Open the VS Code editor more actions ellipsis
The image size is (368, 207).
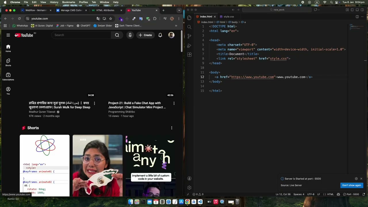tap(362, 17)
